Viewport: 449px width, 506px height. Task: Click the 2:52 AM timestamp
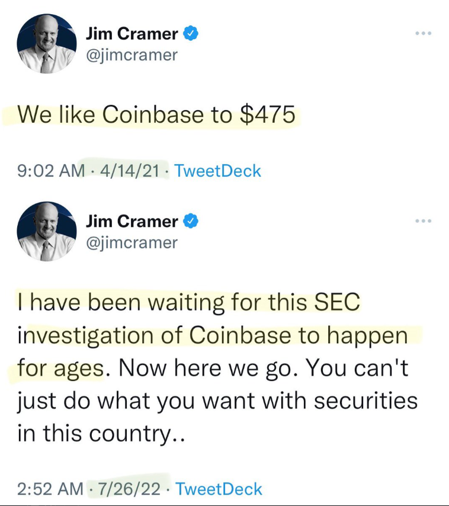[x=50, y=489]
